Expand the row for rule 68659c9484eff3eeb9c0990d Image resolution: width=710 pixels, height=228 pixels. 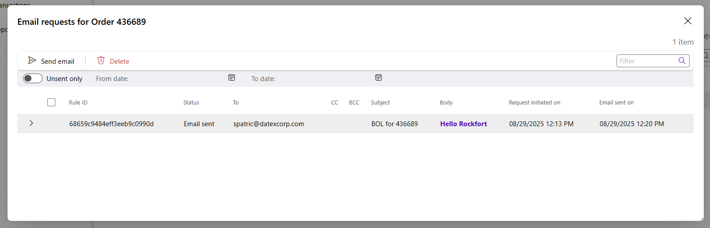(x=31, y=124)
